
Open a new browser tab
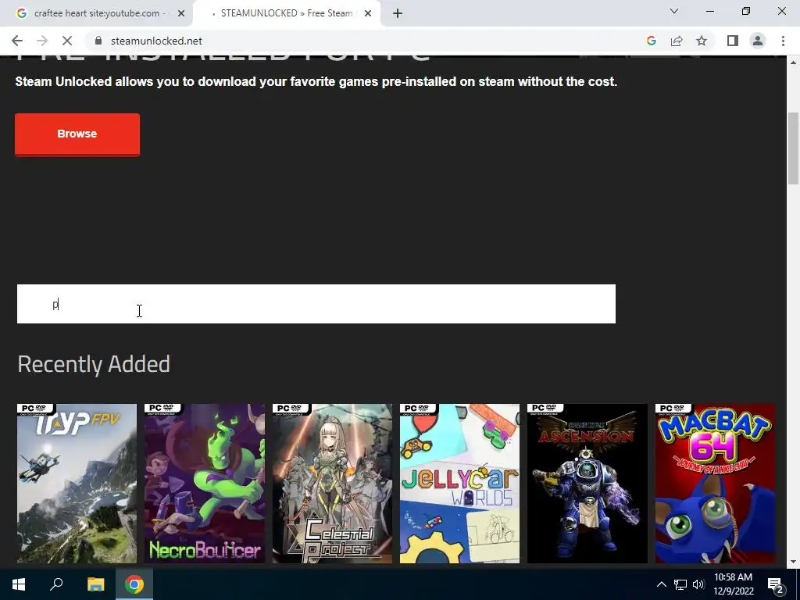tap(398, 13)
